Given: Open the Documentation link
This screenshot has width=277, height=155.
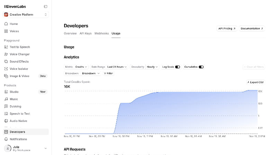Looking at the screenshot, I should pyautogui.click(x=252, y=29).
